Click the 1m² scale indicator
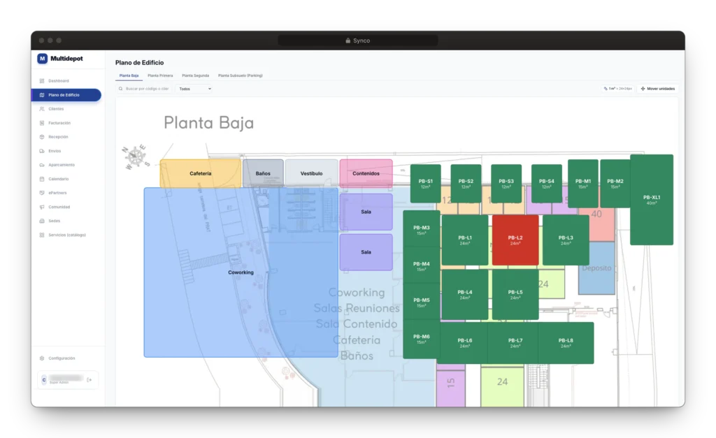 coord(618,89)
